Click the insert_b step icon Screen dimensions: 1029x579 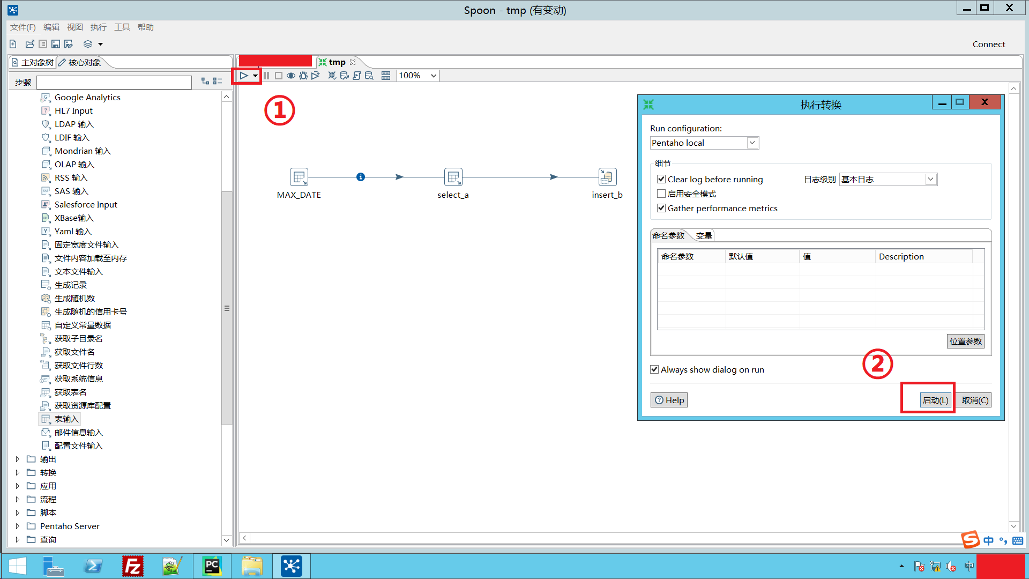(x=607, y=177)
